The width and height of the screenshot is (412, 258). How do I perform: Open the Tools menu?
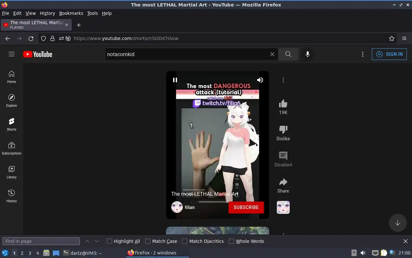pos(92,13)
